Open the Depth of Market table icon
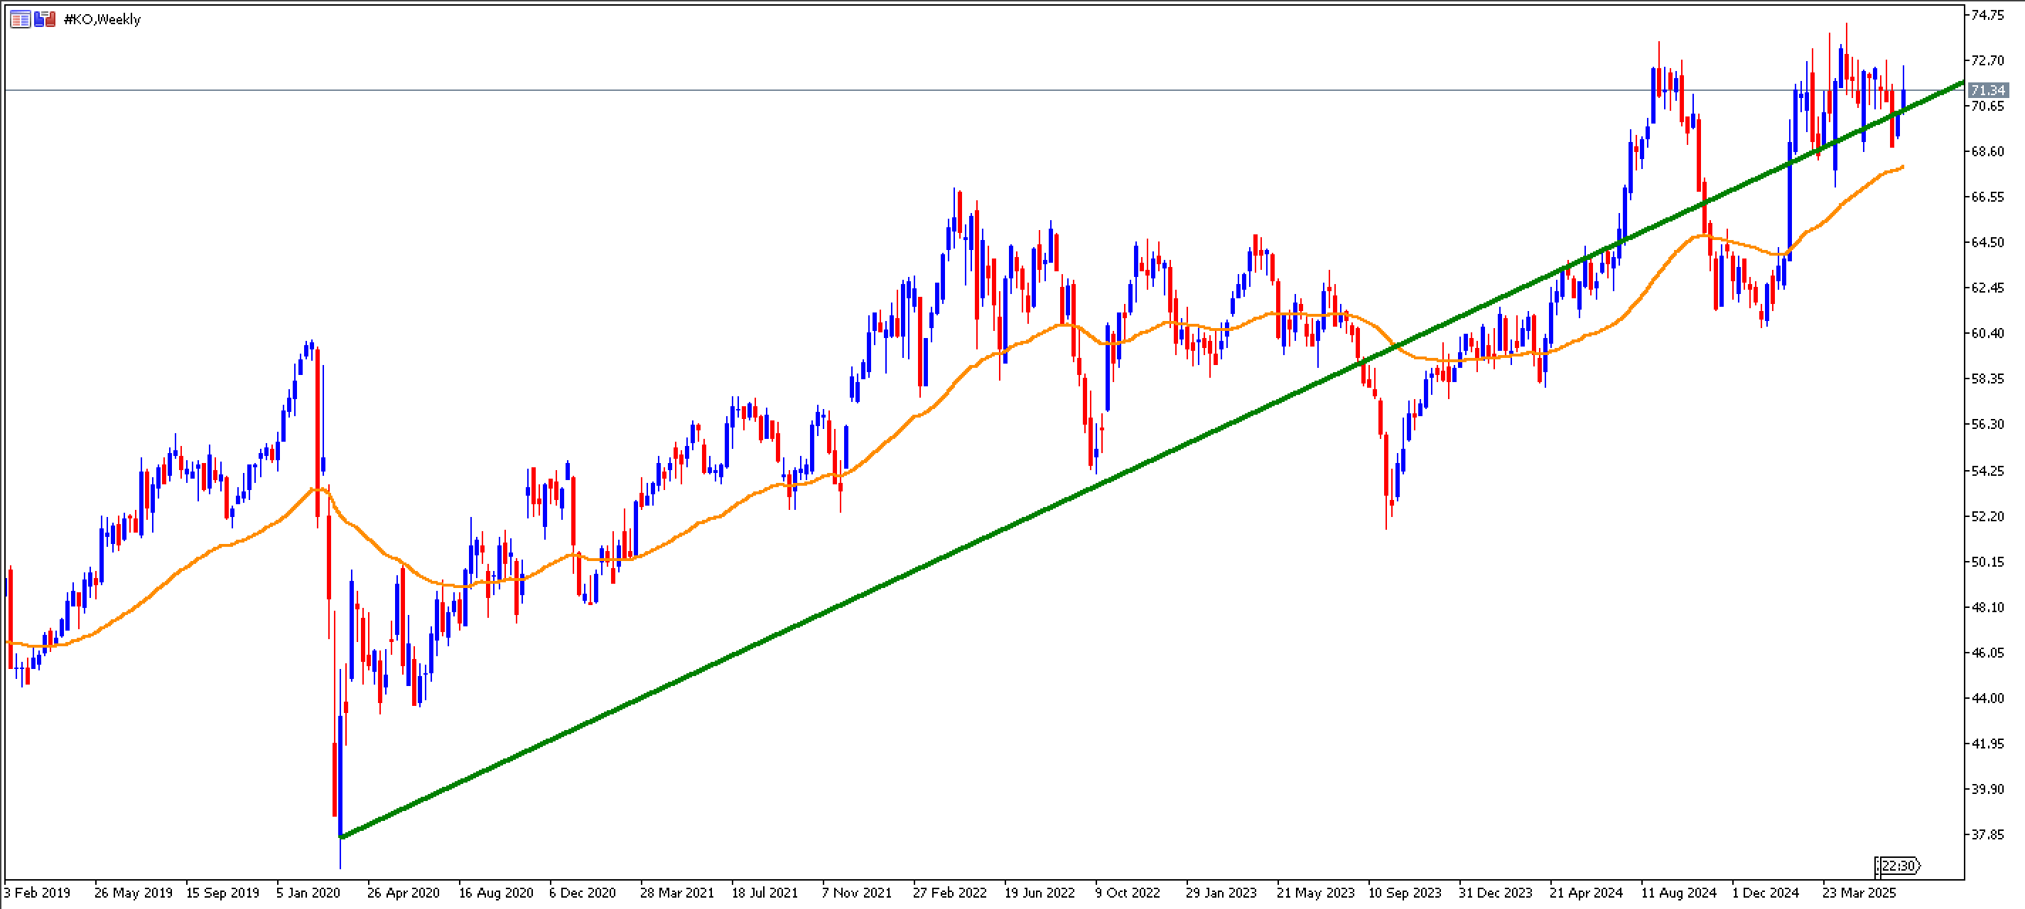Viewport: 2025px width, 909px height. point(20,20)
